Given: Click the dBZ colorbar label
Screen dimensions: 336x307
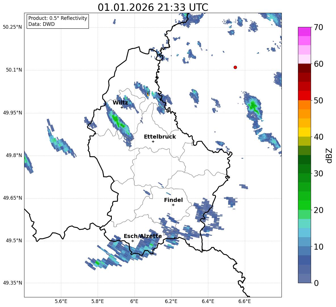Looking at the screenshot, I should click(x=329, y=155).
